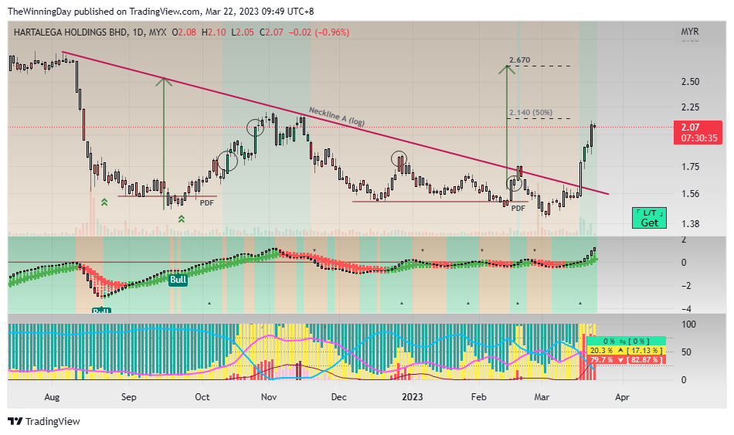Click the 50 level on oscillator axis
This screenshot has width=734, height=435.
(686, 352)
